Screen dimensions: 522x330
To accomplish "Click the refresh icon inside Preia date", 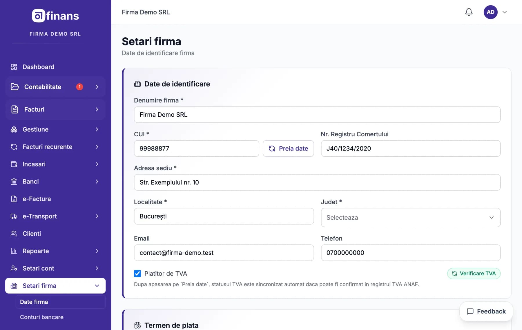I will [x=272, y=148].
